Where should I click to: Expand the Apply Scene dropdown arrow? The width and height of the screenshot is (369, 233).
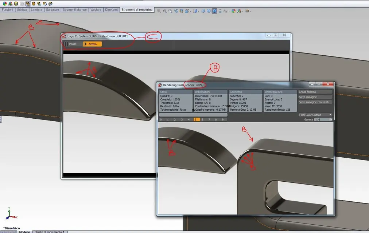[242, 11]
